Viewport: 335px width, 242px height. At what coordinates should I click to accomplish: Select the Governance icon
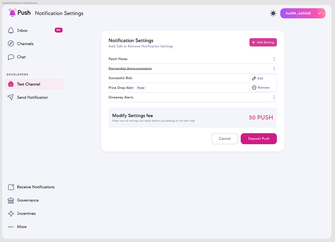click(x=11, y=200)
